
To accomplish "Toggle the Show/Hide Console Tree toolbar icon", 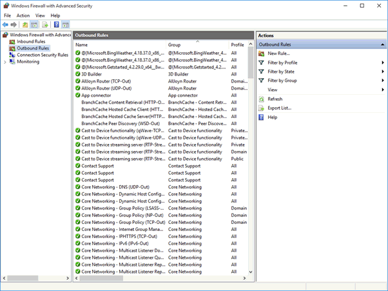I will coord(34,25).
